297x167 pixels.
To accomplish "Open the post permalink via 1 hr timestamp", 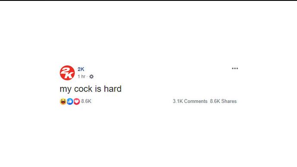I will (x=82, y=77).
